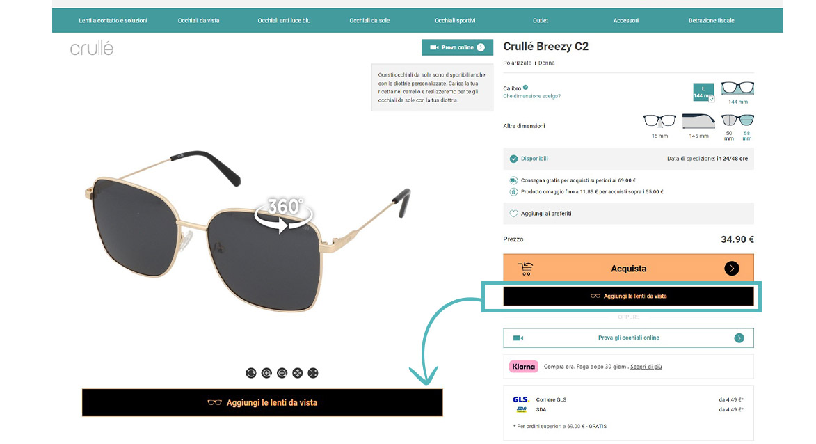Open fullscreen view of the sunglasses
This screenshot has width=816, height=444.
coord(313,373)
